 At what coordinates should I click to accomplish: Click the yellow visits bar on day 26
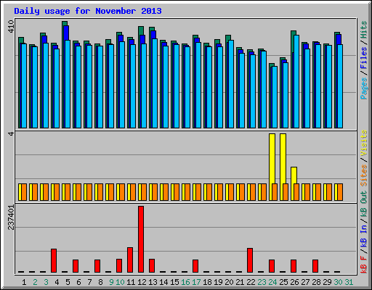[294, 175]
